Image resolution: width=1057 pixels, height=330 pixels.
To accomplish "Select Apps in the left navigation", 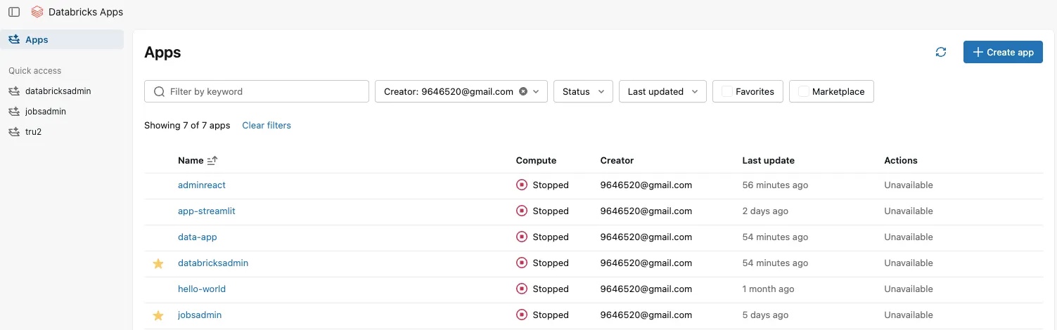I will pyautogui.click(x=62, y=40).
